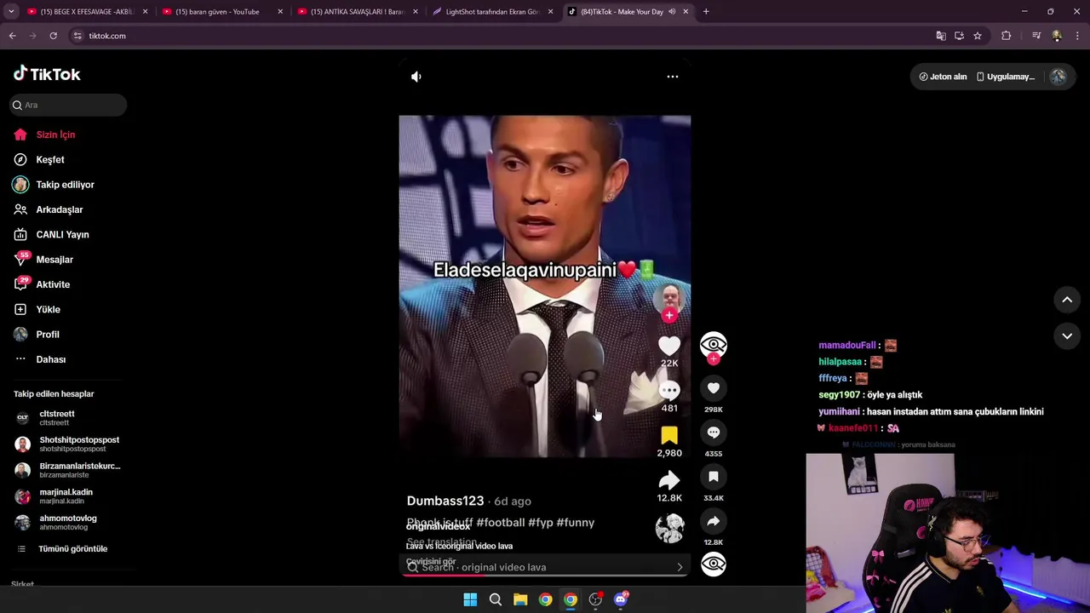
Task: Click the video creator avatar thumbnail
Action: coord(670,297)
